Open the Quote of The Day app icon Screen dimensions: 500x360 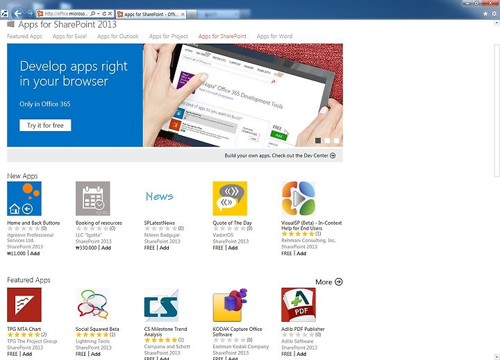click(x=230, y=198)
